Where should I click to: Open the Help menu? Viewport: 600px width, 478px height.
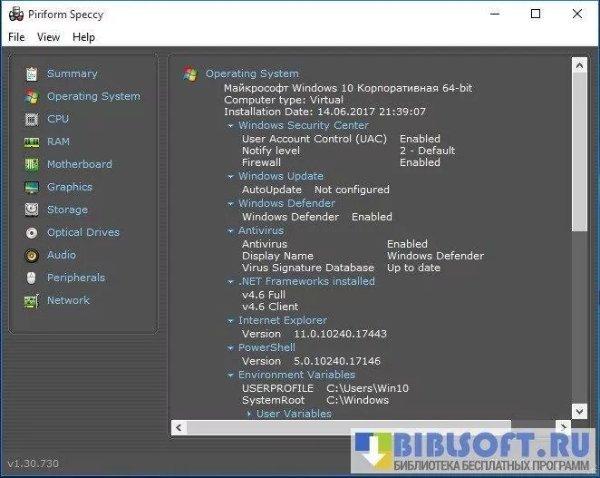(83, 37)
